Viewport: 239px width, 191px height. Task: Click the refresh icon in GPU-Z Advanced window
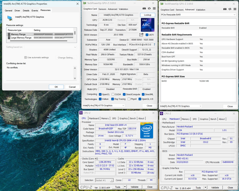coord(230,9)
